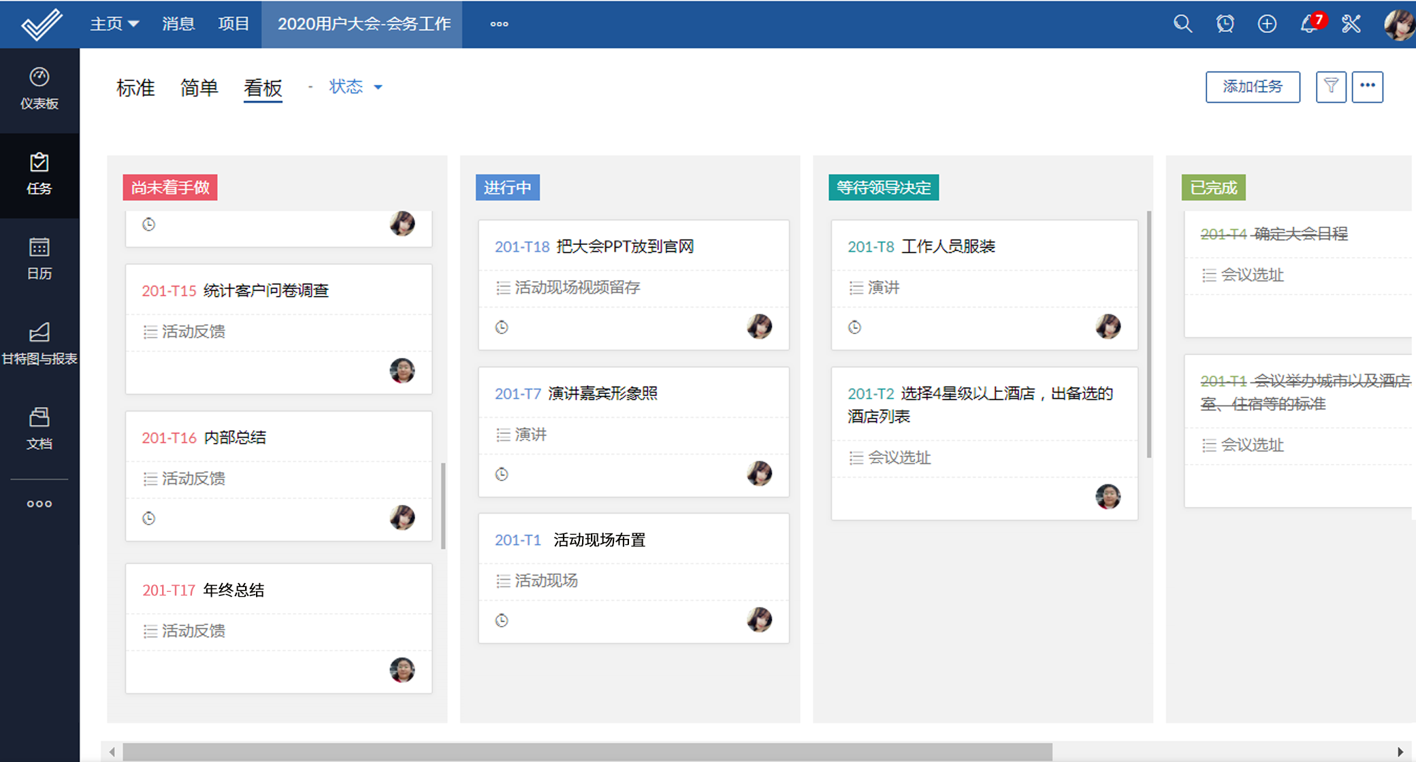
Task: Click the horizontal scrollbar right arrow
Action: tap(1400, 752)
